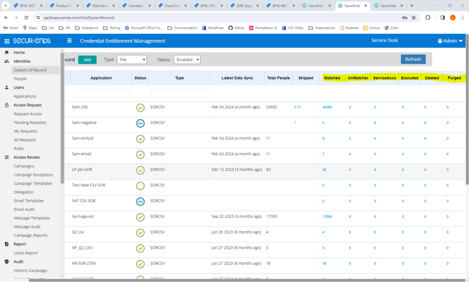This screenshot has width=469, height=282.
Task: Click the blue Refresh button
Action: [x=413, y=59]
